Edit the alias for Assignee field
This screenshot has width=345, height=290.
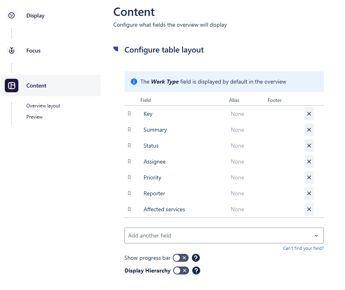(237, 162)
